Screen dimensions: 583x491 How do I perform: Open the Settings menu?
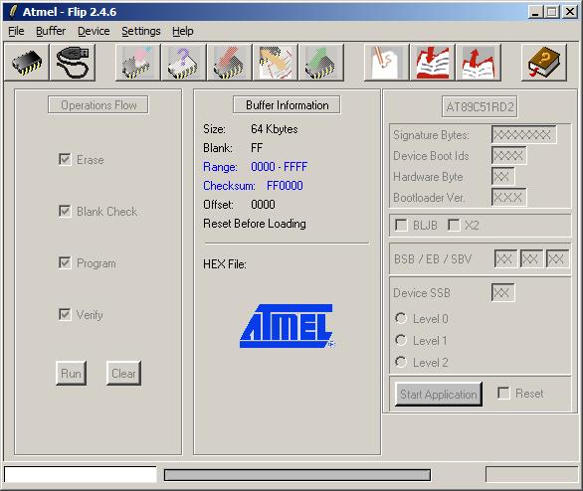141,31
